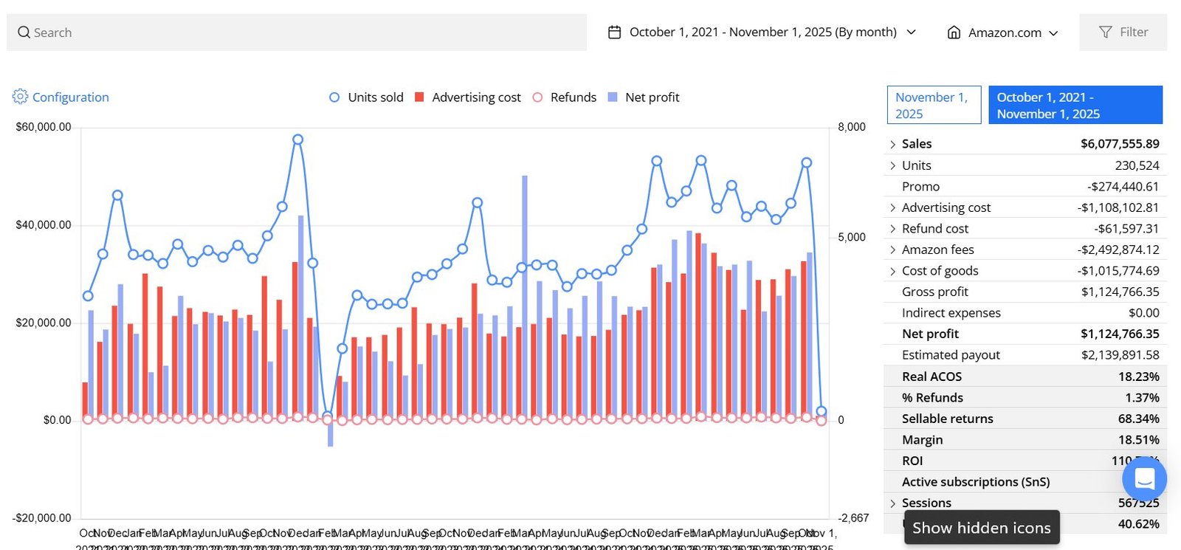Click the $40,000.00 axis label
This screenshot has height=550, width=1181.
(44, 225)
